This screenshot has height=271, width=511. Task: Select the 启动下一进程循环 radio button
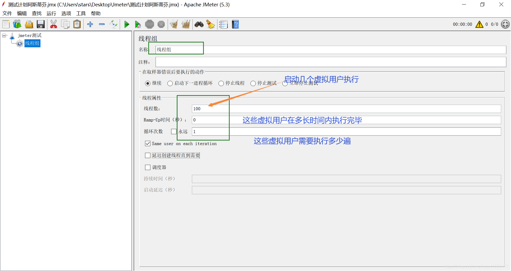[x=170, y=83]
